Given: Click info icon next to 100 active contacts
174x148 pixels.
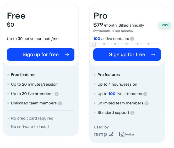Looking at the screenshot, I should pos(132,39).
